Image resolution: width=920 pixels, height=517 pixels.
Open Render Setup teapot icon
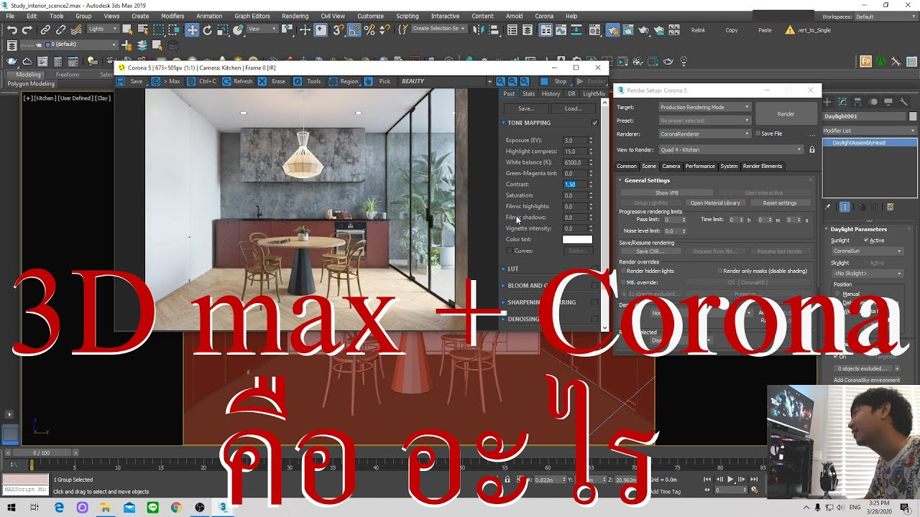[x=612, y=29]
